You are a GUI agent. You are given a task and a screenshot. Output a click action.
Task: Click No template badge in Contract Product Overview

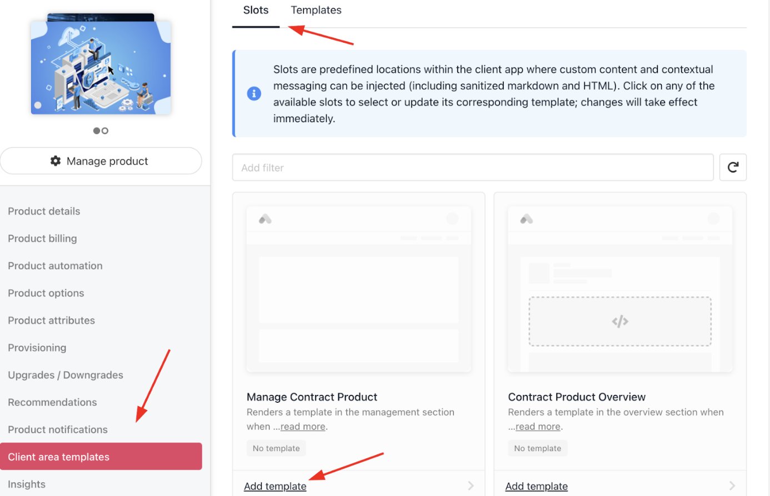pos(538,448)
